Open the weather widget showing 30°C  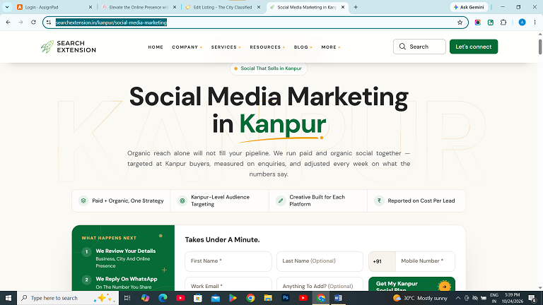tap(420, 298)
